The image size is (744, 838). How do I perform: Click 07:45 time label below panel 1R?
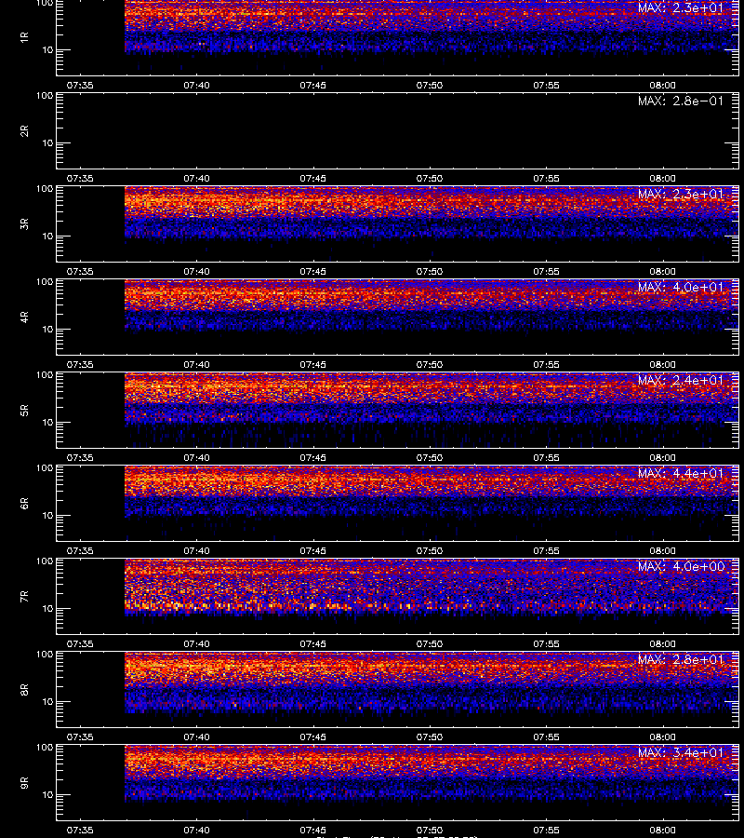(312, 86)
